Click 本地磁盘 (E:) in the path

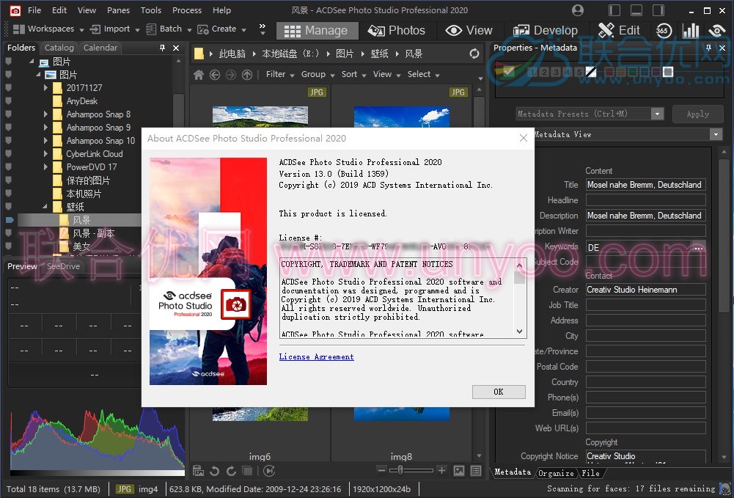tap(290, 54)
